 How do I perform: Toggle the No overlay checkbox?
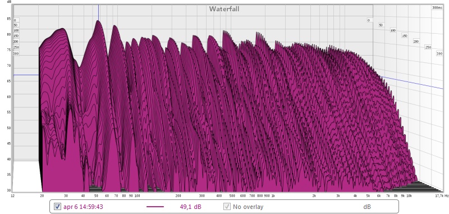pyautogui.click(x=227, y=207)
